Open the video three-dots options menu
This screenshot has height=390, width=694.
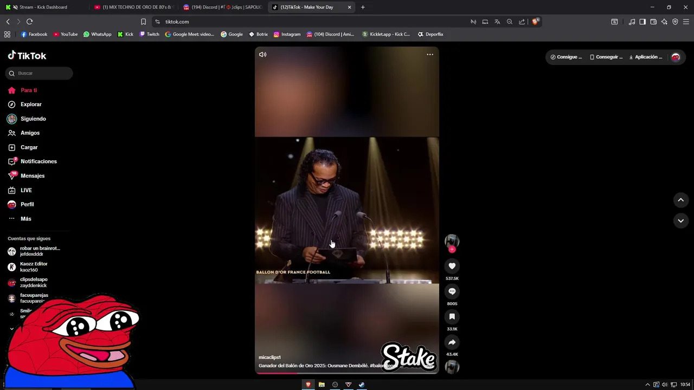click(x=430, y=54)
